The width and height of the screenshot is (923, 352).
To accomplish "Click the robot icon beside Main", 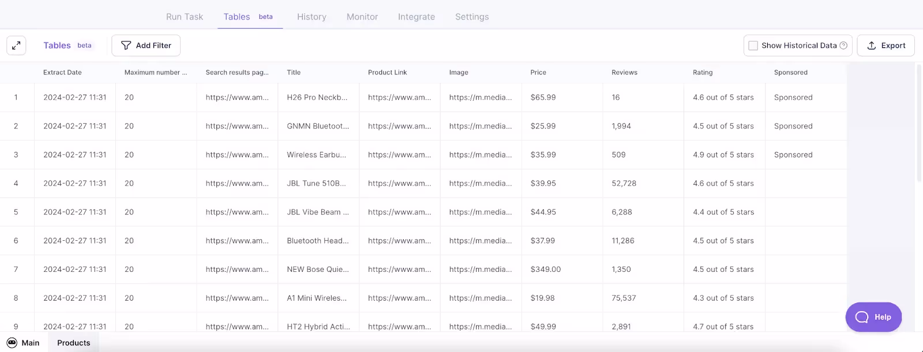I will [x=12, y=343].
